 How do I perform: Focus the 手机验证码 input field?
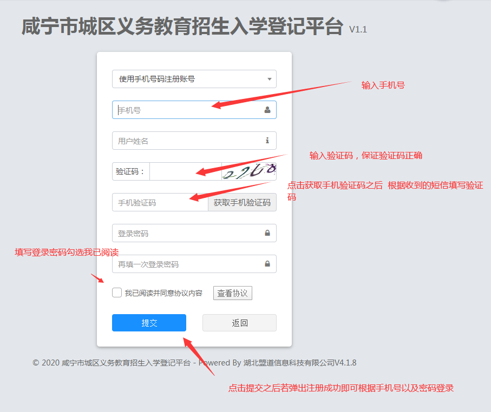160,202
